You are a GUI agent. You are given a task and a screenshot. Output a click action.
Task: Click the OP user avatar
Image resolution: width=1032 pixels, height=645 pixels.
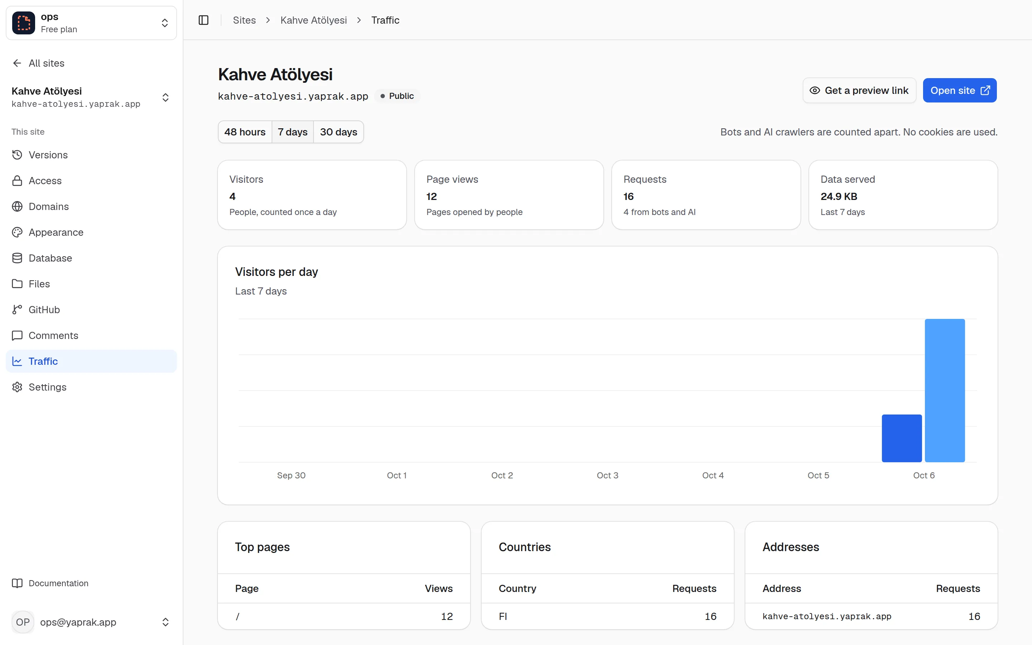(23, 622)
